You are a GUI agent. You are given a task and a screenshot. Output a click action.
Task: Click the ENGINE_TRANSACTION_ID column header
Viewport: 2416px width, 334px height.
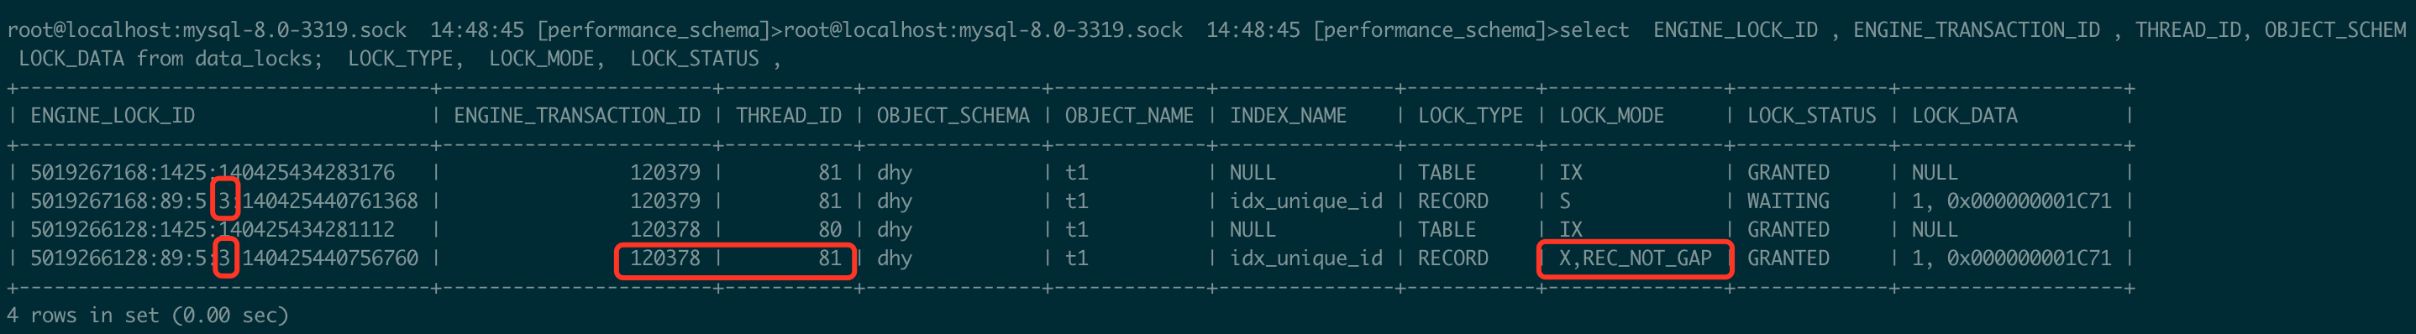point(577,116)
